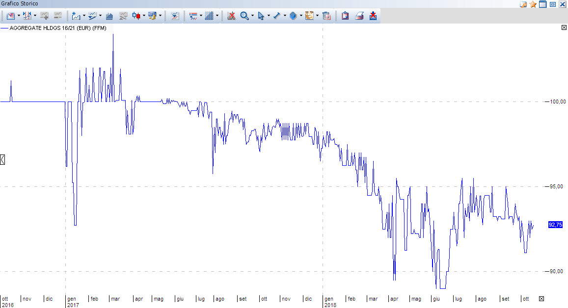
Task: Click the magnifying glass zoom tool
Action: 244,16
